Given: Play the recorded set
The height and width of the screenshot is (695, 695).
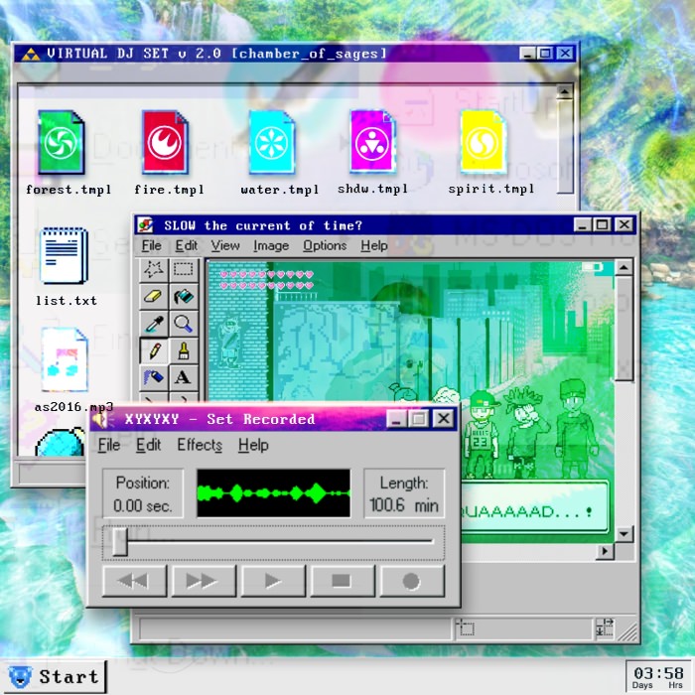Looking at the screenshot, I should (x=273, y=581).
